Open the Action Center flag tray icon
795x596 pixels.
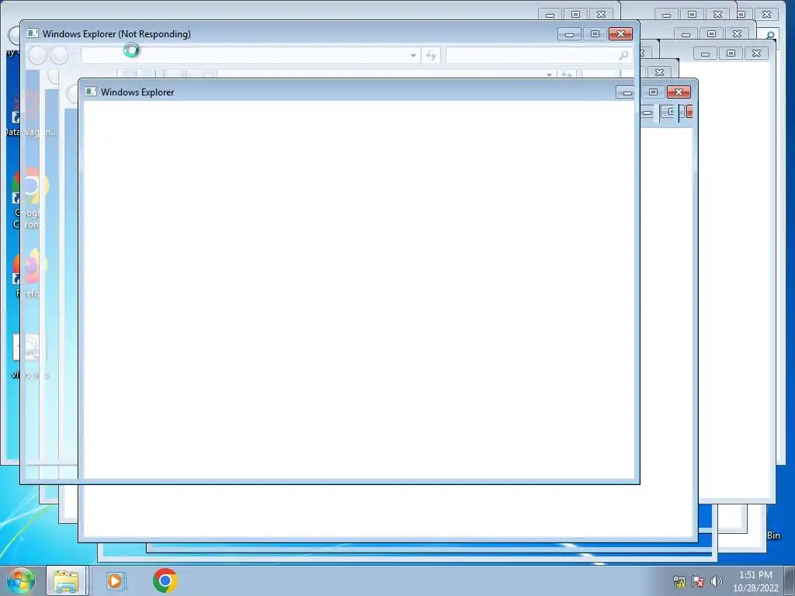pos(698,581)
